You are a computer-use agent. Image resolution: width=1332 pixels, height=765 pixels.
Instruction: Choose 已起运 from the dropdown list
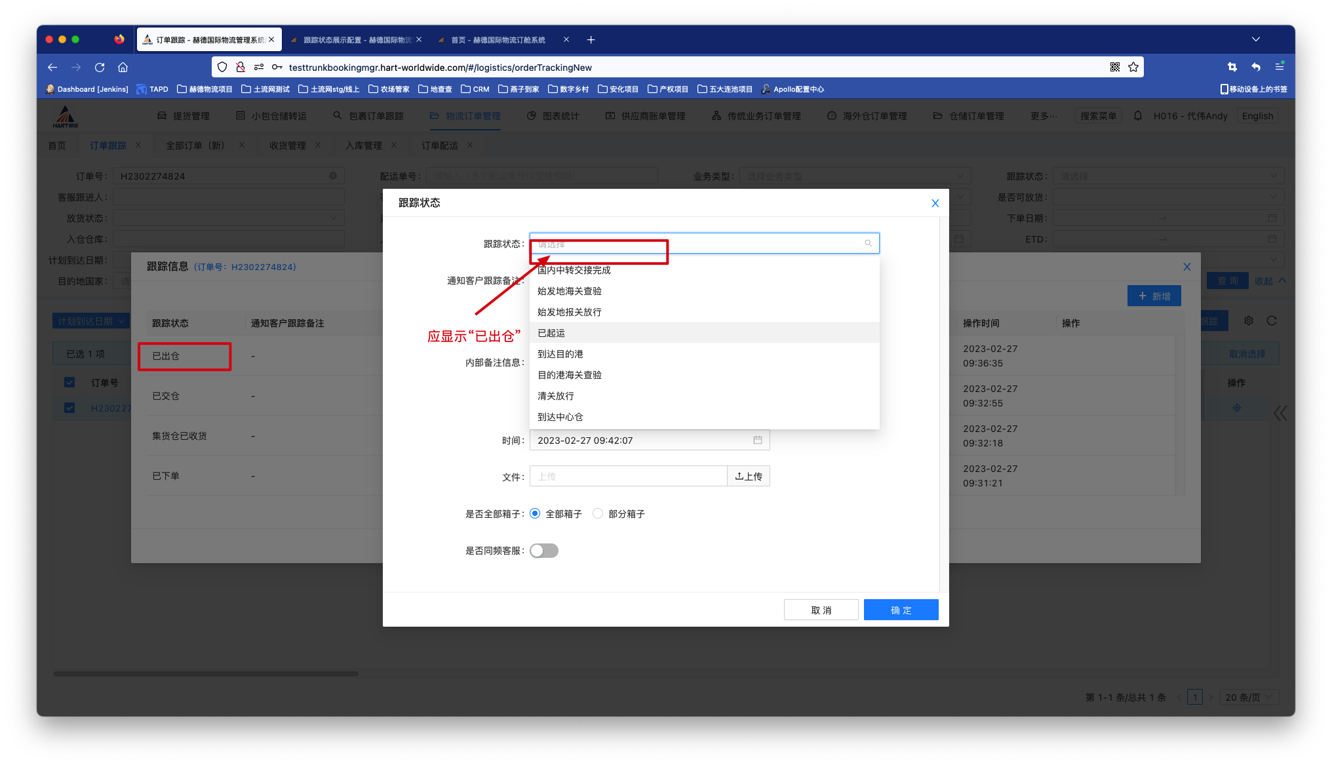[x=551, y=333]
